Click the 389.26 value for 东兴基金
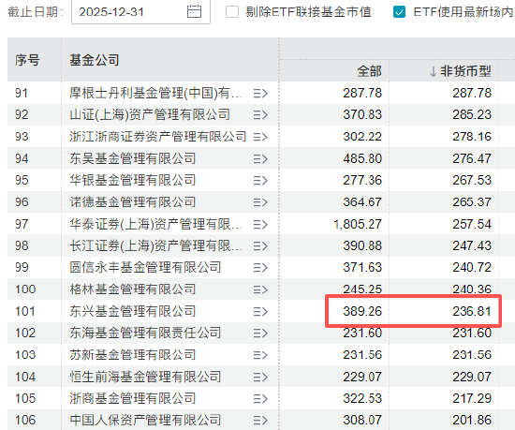The width and height of the screenshot is (515, 430). (x=362, y=311)
